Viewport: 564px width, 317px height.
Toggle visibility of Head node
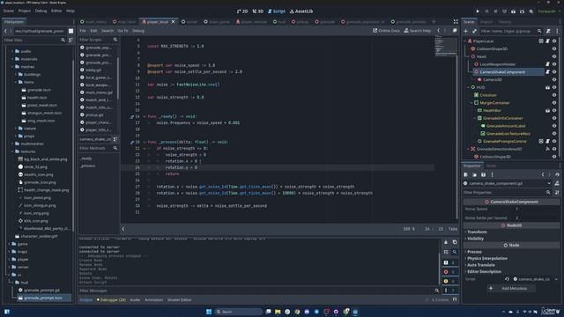(554, 56)
